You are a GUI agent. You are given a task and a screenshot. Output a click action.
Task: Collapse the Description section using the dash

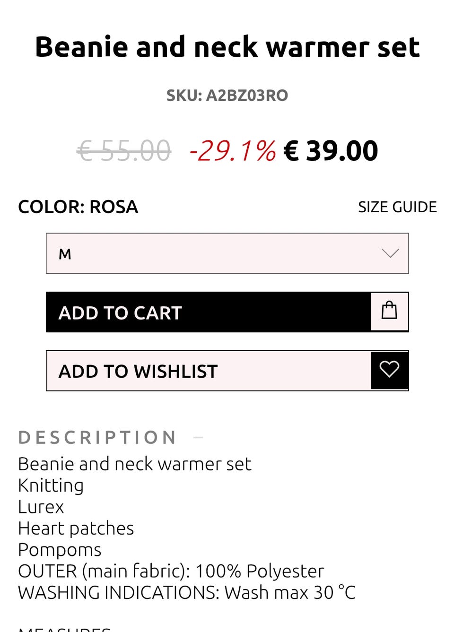point(199,438)
